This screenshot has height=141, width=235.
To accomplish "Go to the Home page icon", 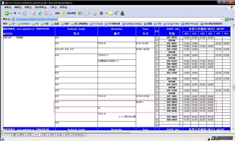I will pyautogui.click(x=46, y=13).
